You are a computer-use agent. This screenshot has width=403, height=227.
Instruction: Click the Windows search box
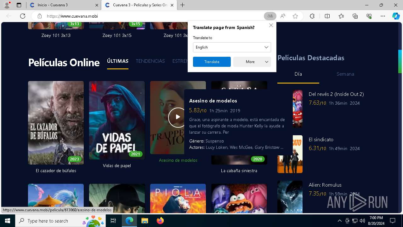(x=60, y=221)
